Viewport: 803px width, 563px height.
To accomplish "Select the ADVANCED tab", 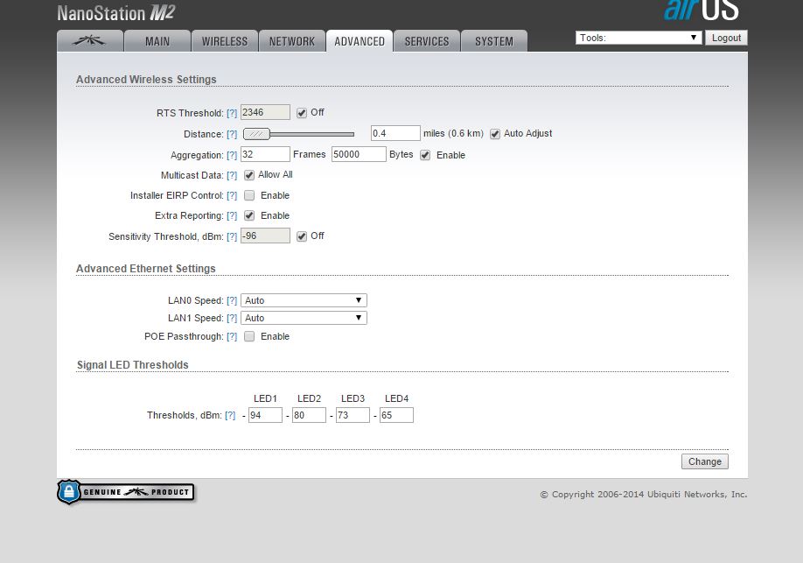I will (360, 41).
